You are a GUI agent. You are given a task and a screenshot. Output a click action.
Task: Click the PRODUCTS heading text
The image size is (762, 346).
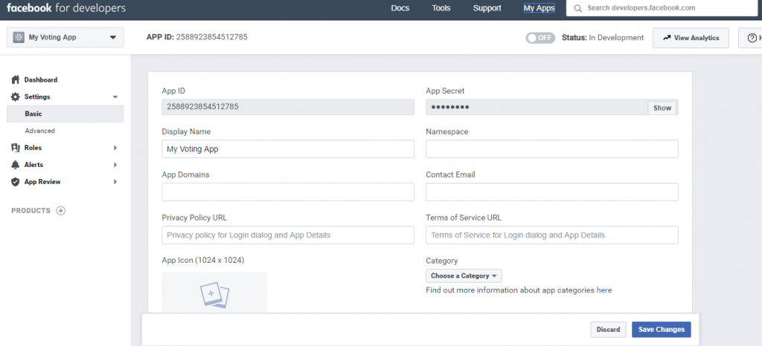[31, 211]
